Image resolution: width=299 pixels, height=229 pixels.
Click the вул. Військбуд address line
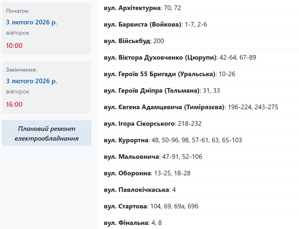tap(134, 41)
